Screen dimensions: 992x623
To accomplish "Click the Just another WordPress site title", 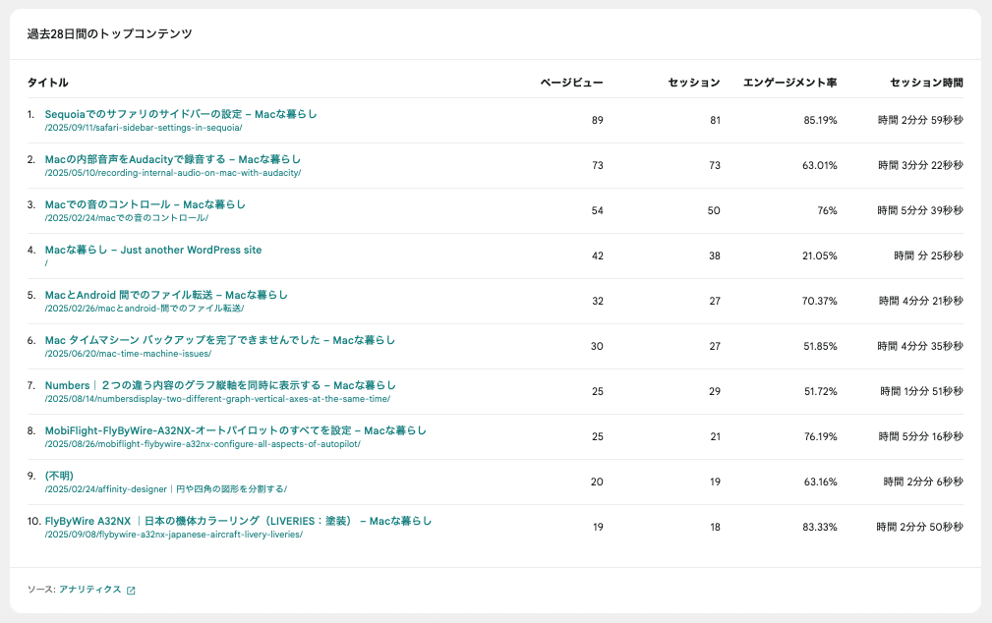I will pos(153,250).
